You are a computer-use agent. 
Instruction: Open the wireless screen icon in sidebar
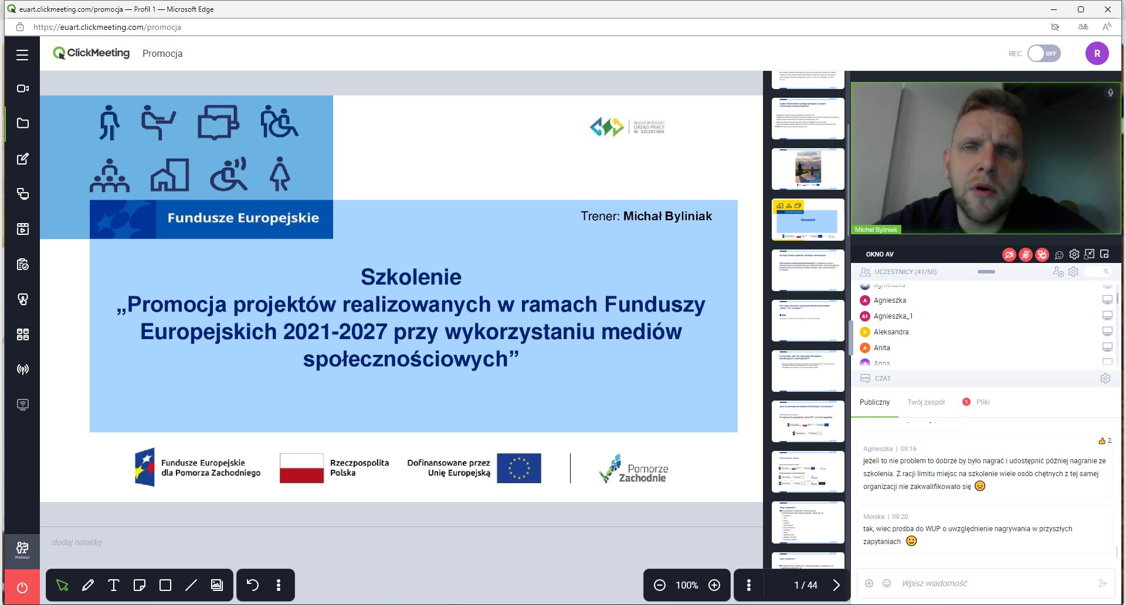[x=22, y=405]
